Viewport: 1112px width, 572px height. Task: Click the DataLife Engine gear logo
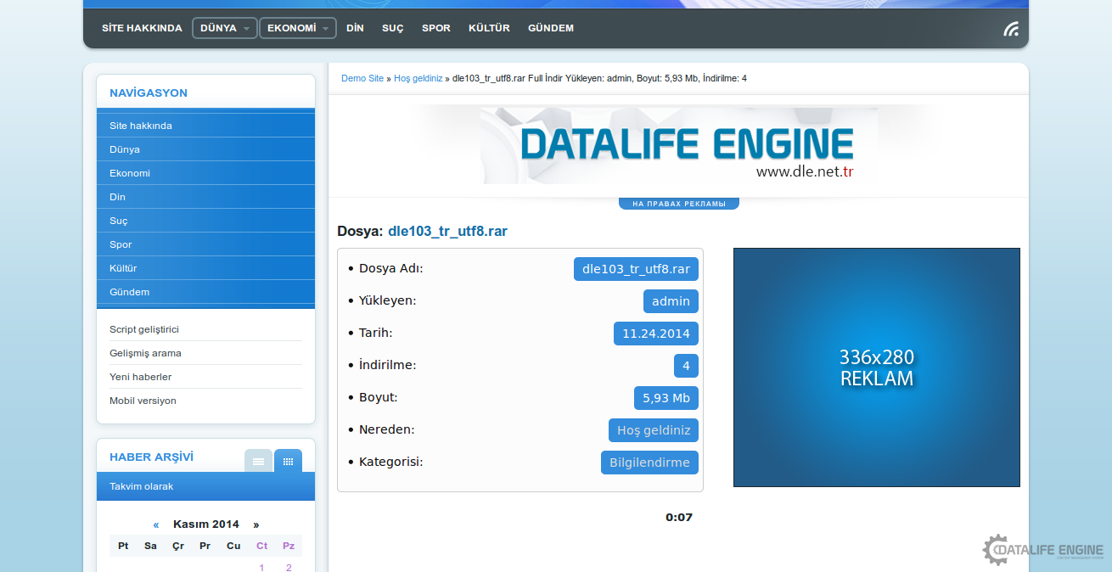pyautogui.click(x=1043, y=551)
